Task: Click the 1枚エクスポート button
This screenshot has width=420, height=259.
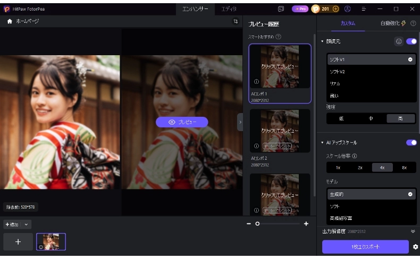Action: 365,247
